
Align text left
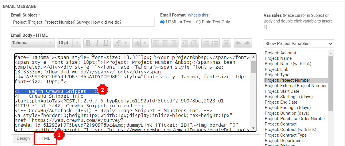[x=156, y=43]
